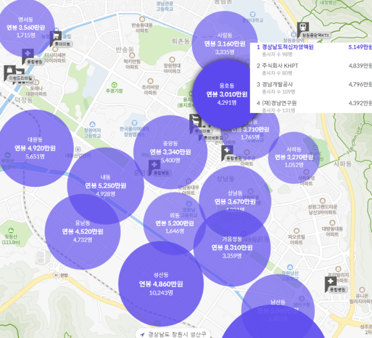This screenshot has width=372, height=338.
Task: Click the location arrow icon beside 경상남도 창원시
Action: click(x=142, y=335)
